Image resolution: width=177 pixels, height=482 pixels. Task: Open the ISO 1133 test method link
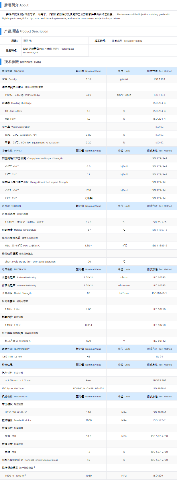pyautogui.click(x=159, y=95)
